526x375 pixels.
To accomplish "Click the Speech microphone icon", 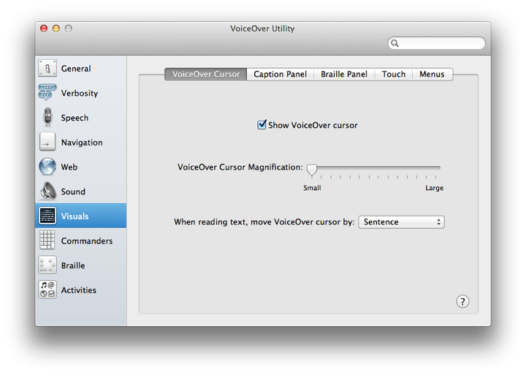I will tap(48, 117).
